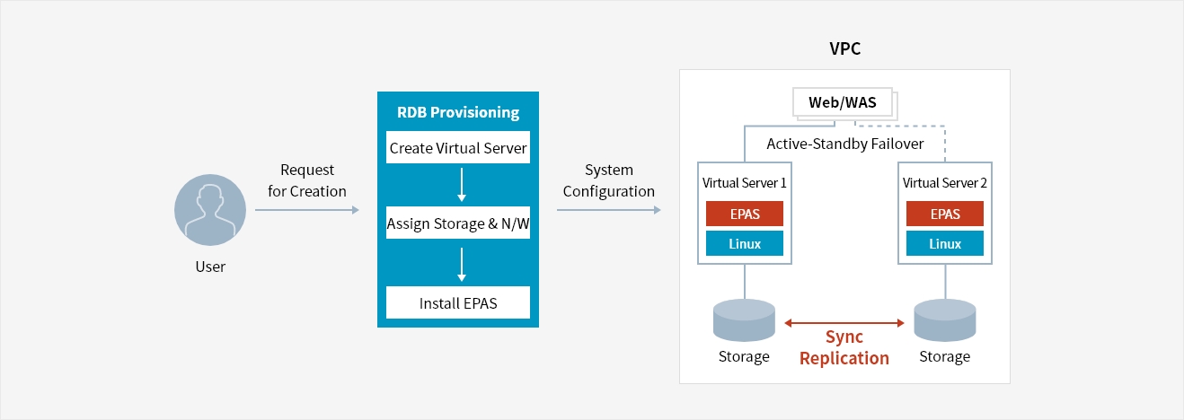The width and height of the screenshot is (1184, 420).
Task: Click the RDB Provisioning header
Action: pyautogui.click(x=458, y=112)
